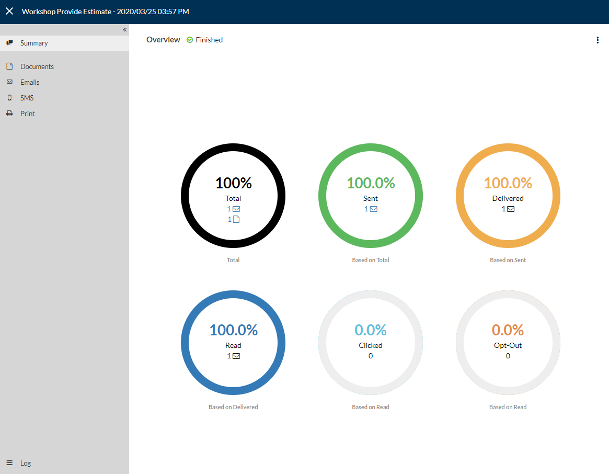The width and height of the screenshot is (609, 474).
Task: Click the Read envelope count icon
Action: tap(236, 356)
